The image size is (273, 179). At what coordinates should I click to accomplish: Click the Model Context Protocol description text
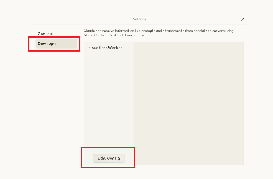[x=104, y=35]
